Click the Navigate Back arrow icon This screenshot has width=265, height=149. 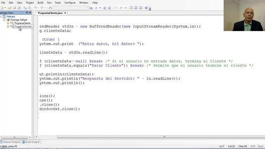pyautogui.click(x=121, y=8)
